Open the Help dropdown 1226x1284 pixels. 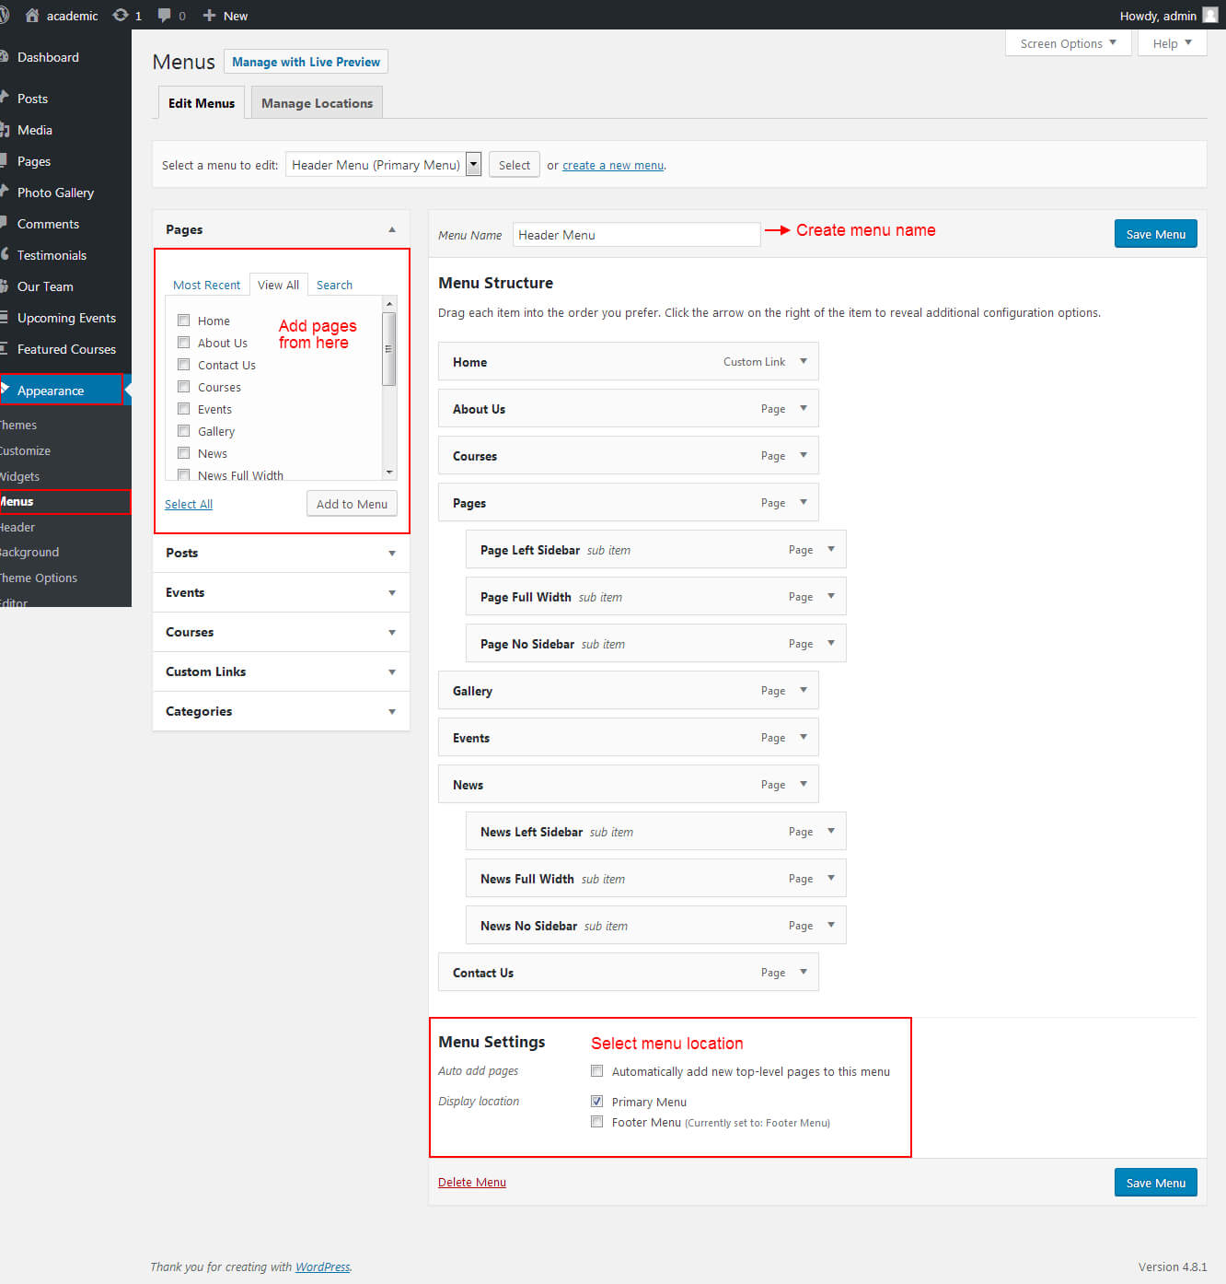pos(1172,43)
